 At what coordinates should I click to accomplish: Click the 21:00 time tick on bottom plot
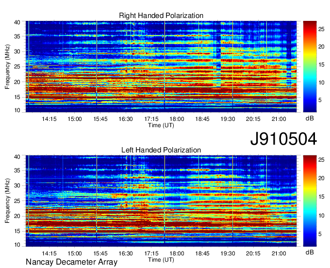[x=279, y=253]
